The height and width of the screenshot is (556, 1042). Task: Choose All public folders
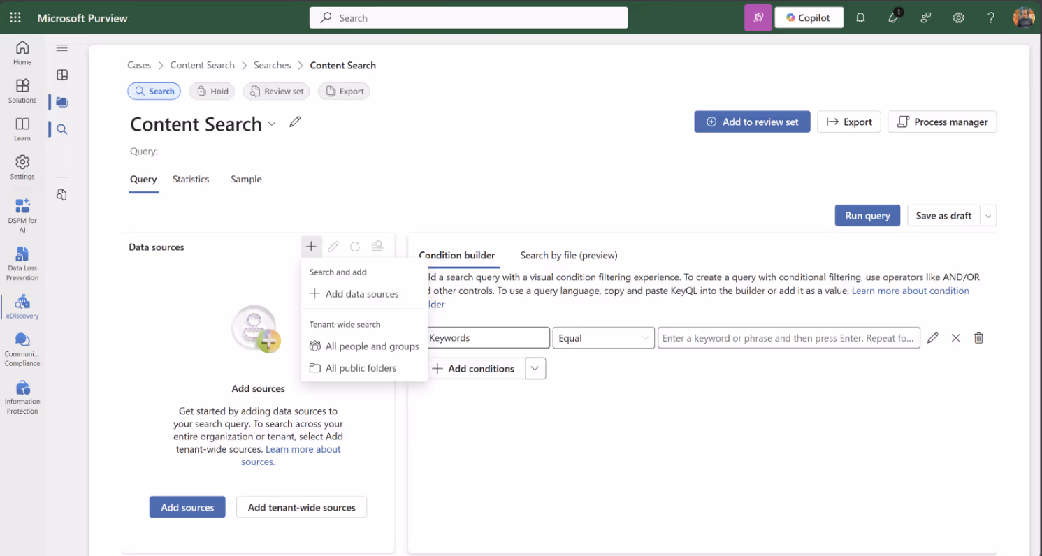pos(363,368)
